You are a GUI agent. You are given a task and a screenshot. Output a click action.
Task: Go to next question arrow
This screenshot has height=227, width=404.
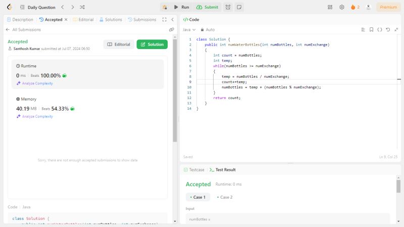coord(72,7)
